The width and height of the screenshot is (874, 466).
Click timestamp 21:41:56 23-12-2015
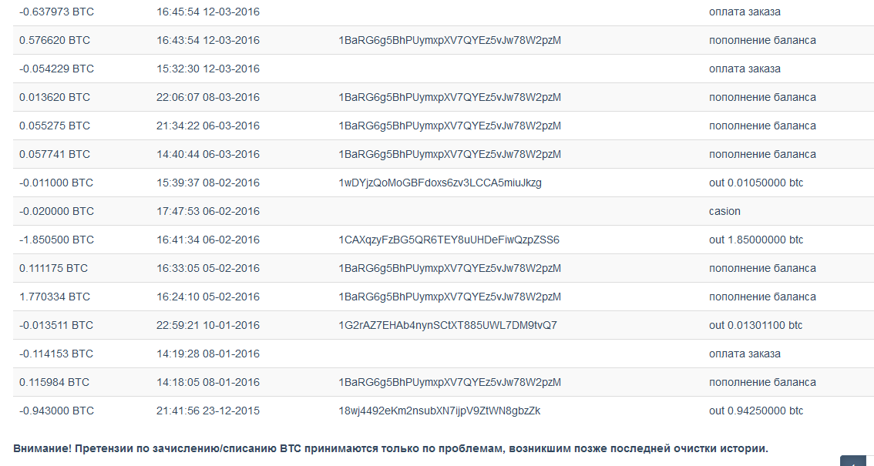[x=208, y=411]
